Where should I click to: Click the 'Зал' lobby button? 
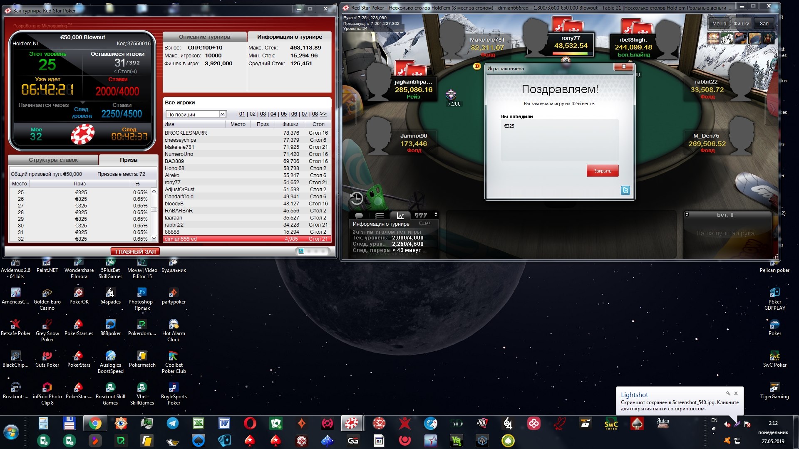764,24
